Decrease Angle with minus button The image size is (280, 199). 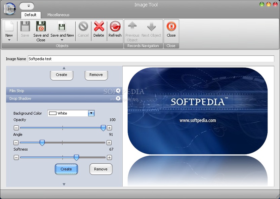pyautogui.click(x=16, y=143)
